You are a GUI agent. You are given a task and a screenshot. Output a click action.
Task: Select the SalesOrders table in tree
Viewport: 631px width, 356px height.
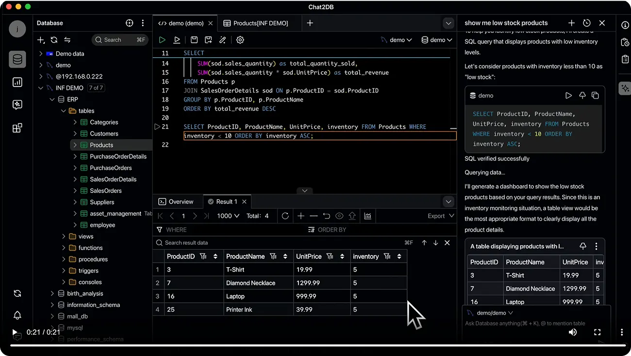[x=106, y=191]
